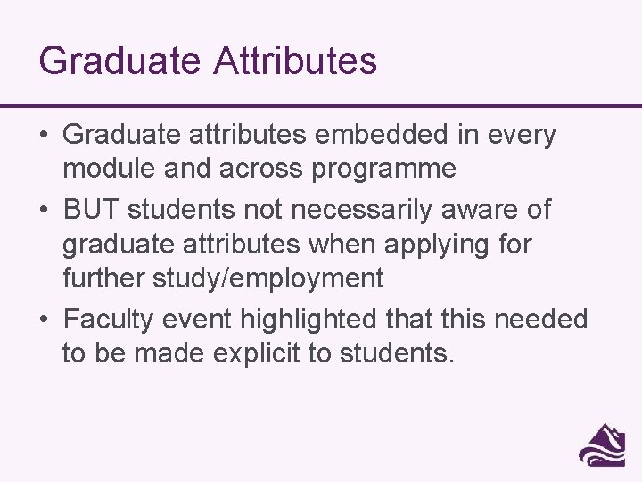
Task: Select the first bullet point marker
Action: (44, 135)
